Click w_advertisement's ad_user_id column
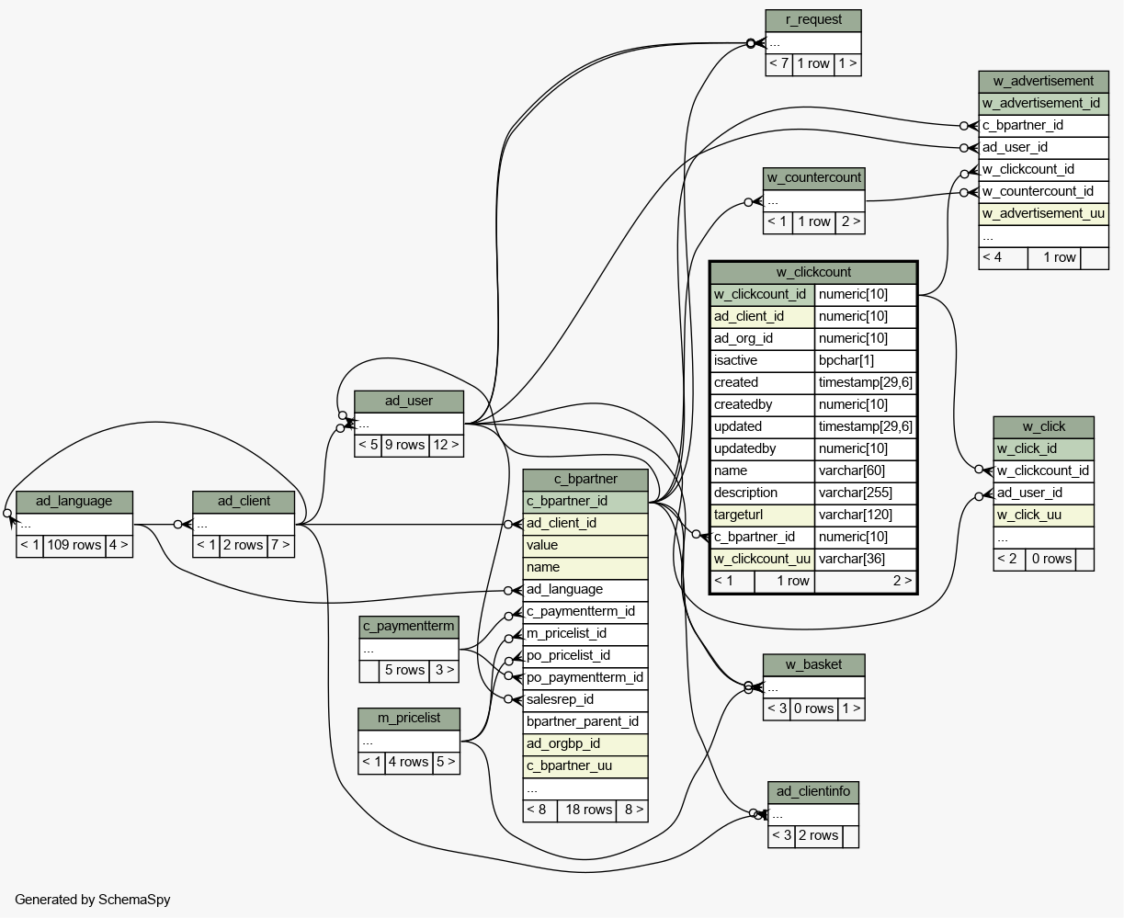Viewport: 1124px width, 918px height. [1043, 147]
